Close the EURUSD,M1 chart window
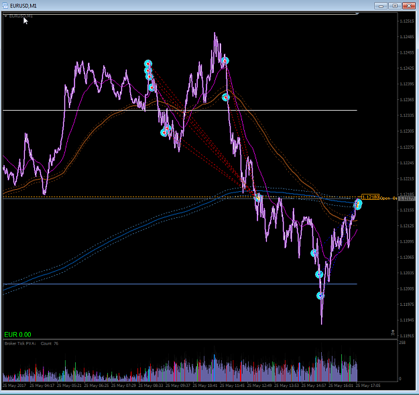The height and width of the screenshot is (395, 419). (x=408, y=5)
